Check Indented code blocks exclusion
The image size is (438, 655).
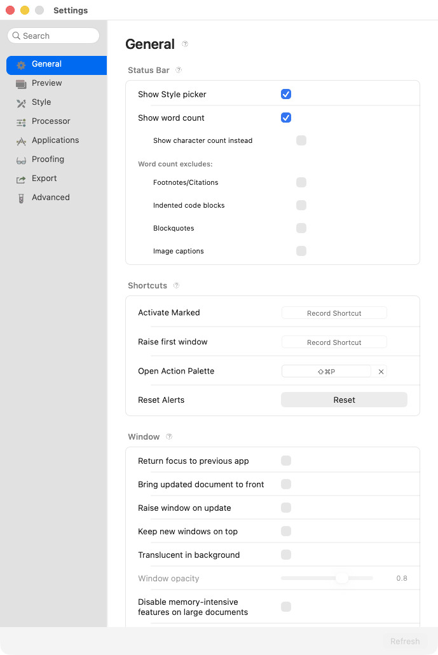[301, 205]
